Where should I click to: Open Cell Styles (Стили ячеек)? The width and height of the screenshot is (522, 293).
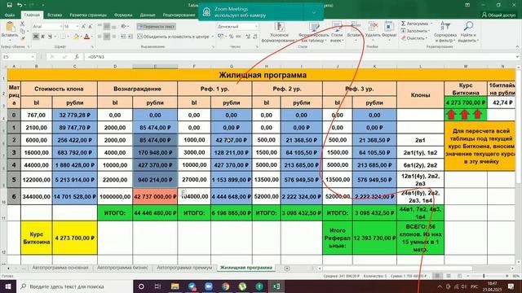click(337, 33)
